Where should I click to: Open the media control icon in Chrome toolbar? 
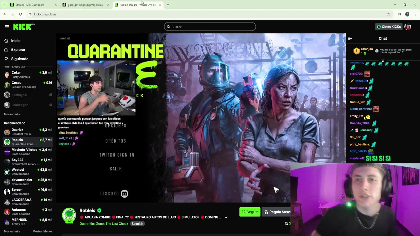click(x=399, y=14)
